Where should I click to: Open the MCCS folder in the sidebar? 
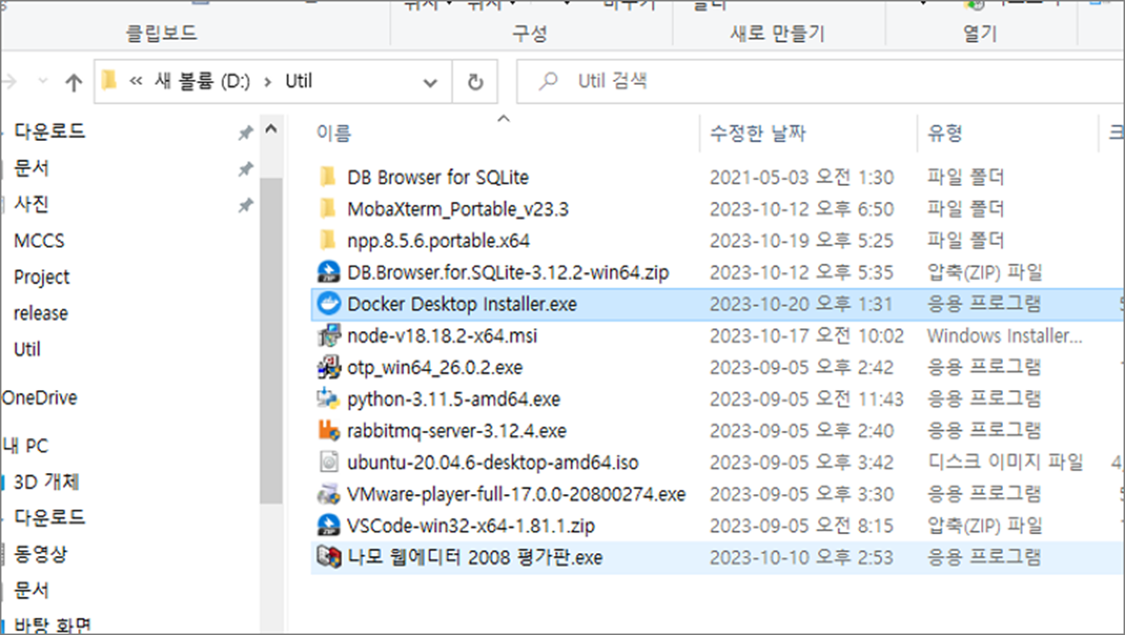tap(39, 241)
